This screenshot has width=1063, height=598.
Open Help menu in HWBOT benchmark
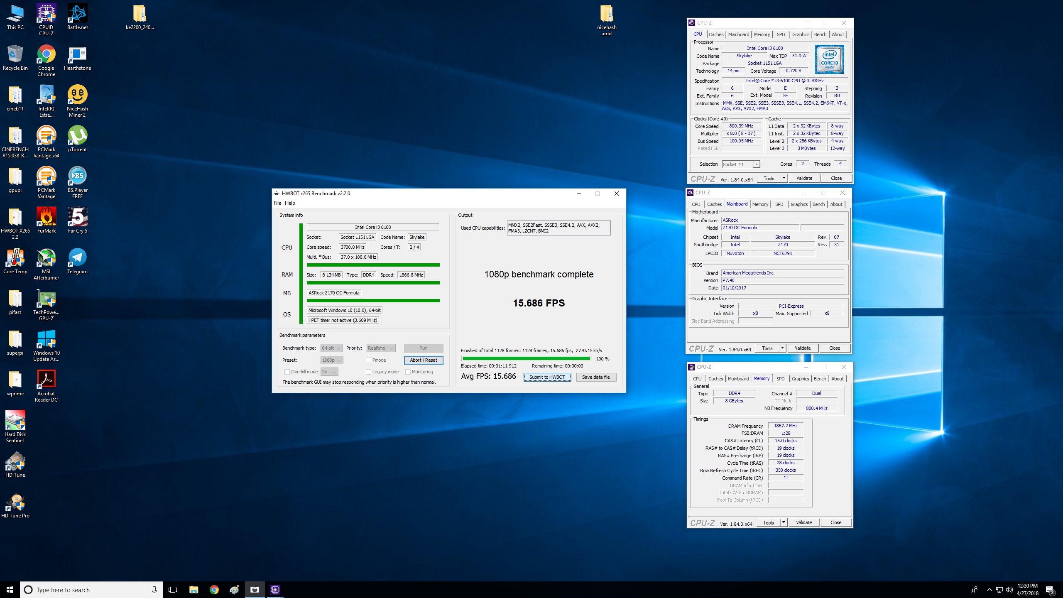coord(290,203)
